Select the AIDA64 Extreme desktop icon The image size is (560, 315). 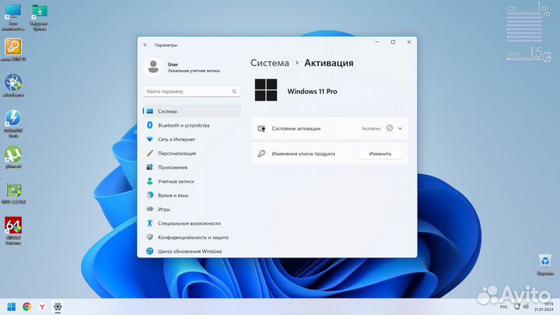pos(13,230)
